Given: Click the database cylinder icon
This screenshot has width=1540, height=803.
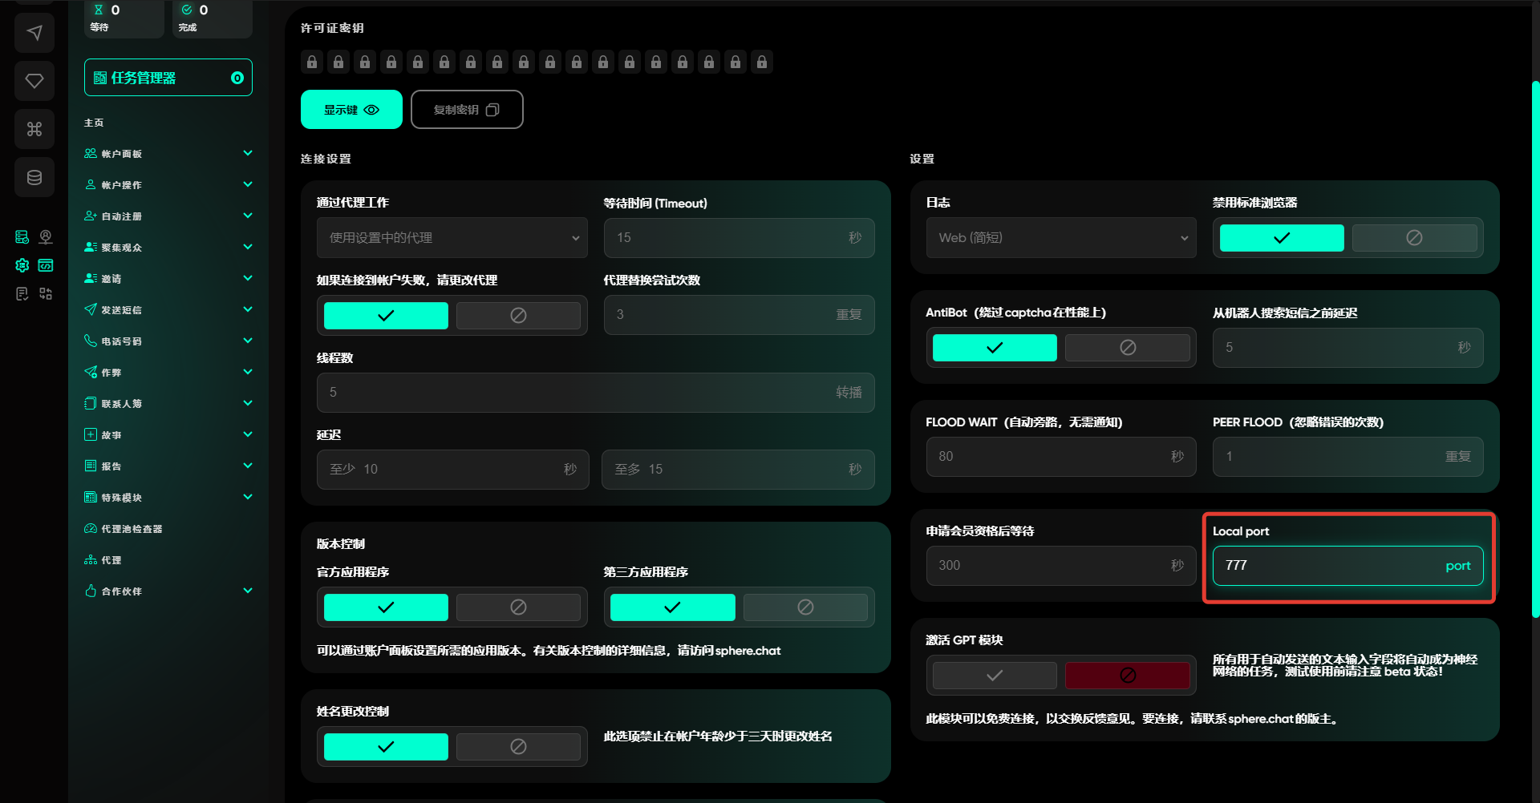Looking at the screenshot, I should [34, 177].
